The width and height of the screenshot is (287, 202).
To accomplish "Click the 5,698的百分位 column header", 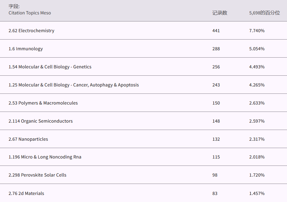I will pyautogui.click(x=264, y=13).
